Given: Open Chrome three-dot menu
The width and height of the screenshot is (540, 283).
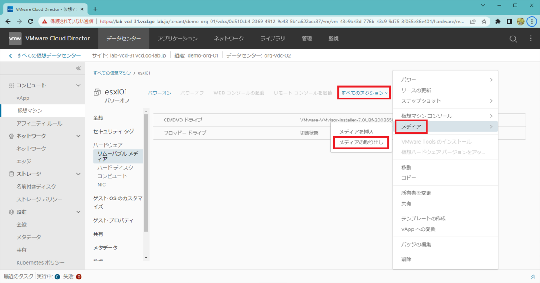Looking at the screenshot, I should tap(531, 21).
